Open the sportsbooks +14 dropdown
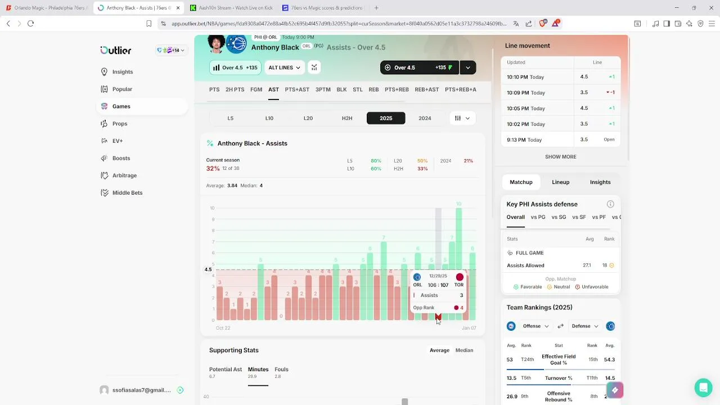The image size is (720, 405). coord(171,50)
